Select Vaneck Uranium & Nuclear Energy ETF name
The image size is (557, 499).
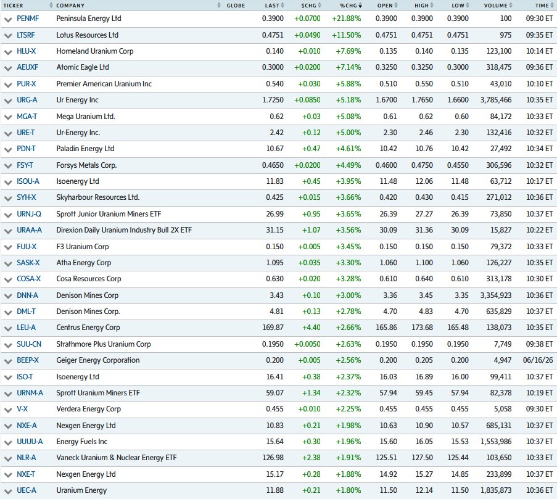[117, 458]
